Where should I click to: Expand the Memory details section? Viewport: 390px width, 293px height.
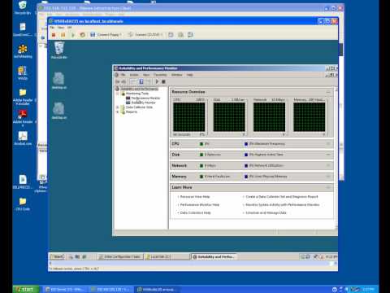click(x=328, y=177)
